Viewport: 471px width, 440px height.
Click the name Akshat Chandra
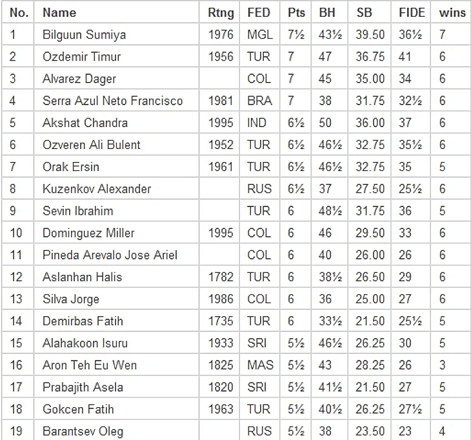(85, 123)
